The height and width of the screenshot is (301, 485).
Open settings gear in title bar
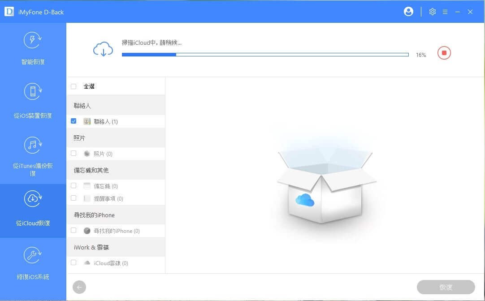(x=432, y=12)
